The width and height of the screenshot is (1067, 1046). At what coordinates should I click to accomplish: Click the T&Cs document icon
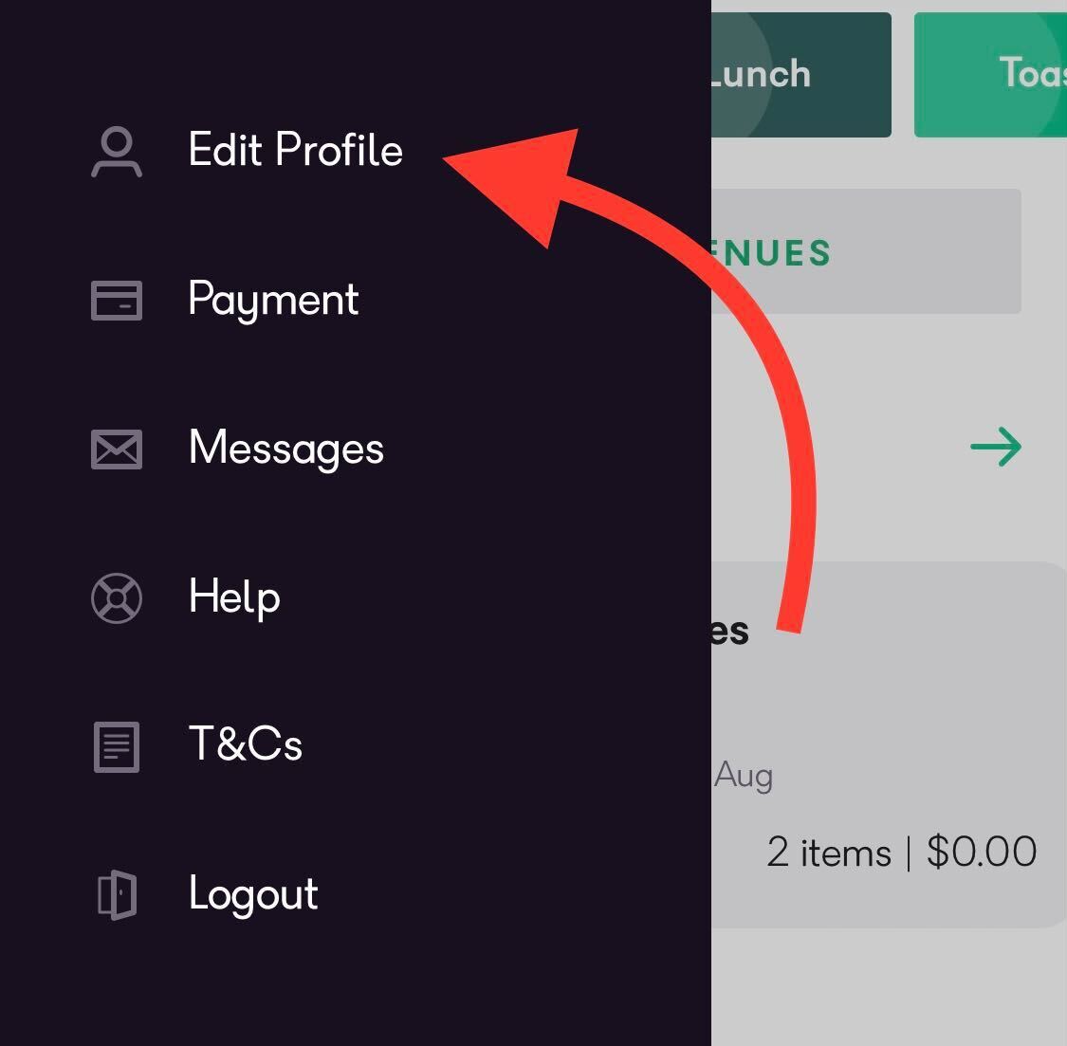pyautogui.click(x=117, y=746)
